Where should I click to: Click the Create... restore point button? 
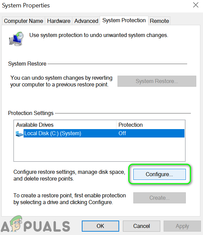pos(159,198)
